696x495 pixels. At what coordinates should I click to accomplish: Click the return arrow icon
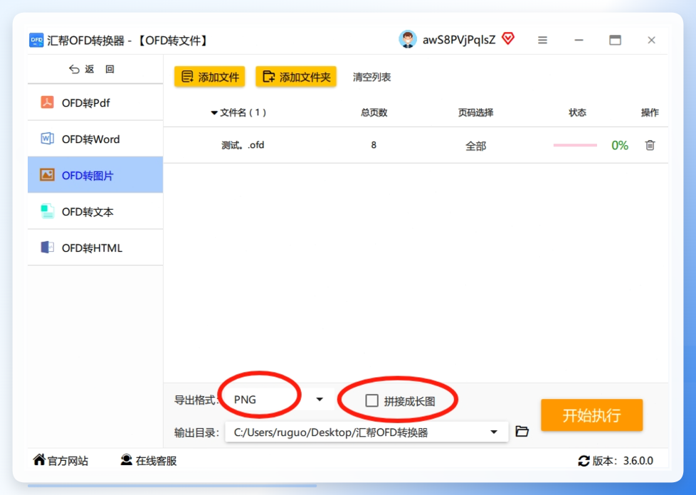point(74,69)
